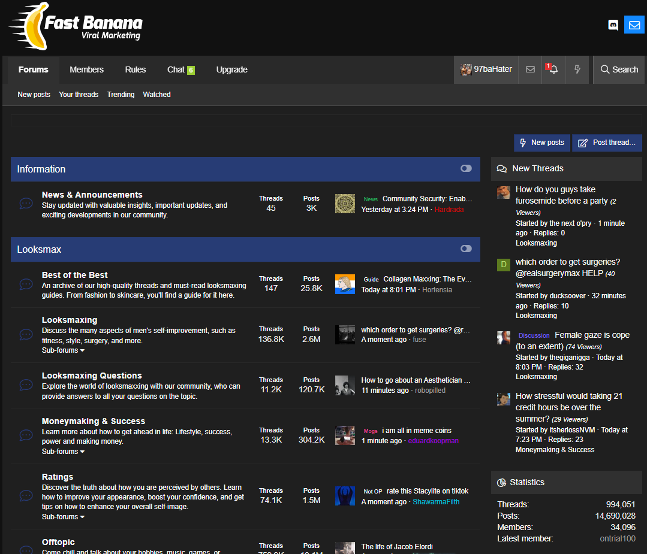Expand Sub-forums under Moneymaking & Success
This screenshot has width=647, height=554.
click(x=63, y=452)
